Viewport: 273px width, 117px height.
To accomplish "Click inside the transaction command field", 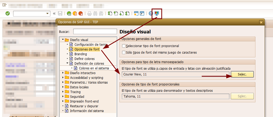I will pos(29,14).
